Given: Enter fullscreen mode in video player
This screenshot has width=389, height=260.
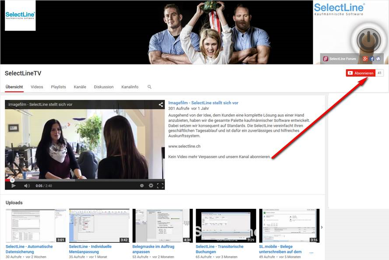Looking at the screenshot, I should [x=160, y=186].
